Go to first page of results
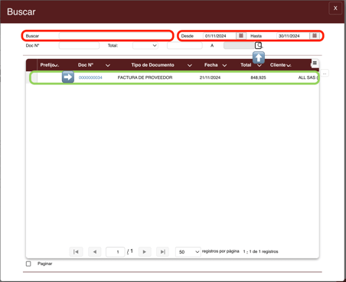The height and width of the screenshot is (282, 346). (76, 252)
